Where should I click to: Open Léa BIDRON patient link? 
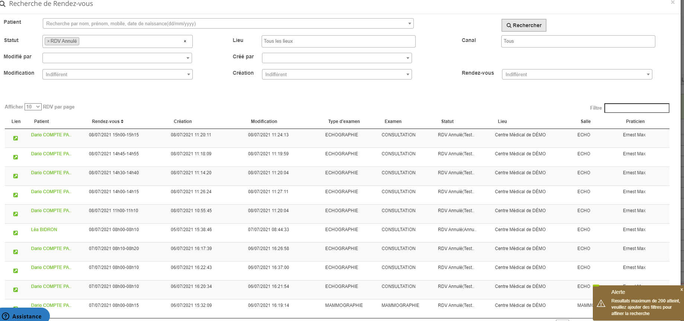click(x=44, y=230)
